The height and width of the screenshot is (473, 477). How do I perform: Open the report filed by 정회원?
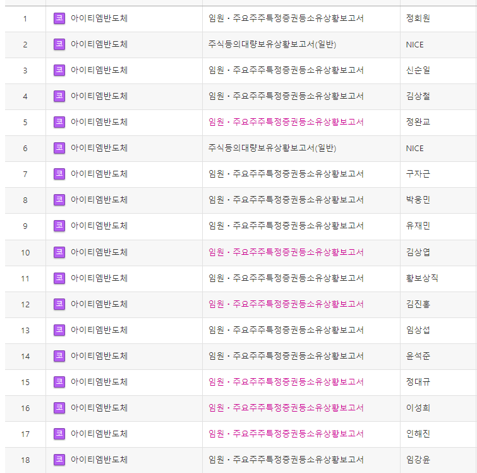coord(286,18)
